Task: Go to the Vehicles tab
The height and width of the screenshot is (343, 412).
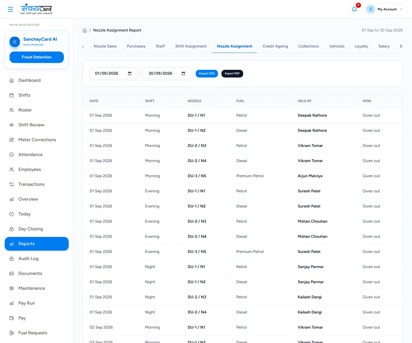Action: coord(337,46)
